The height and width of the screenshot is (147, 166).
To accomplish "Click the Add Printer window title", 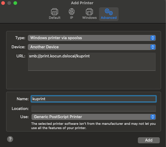I will pos(82,3).
